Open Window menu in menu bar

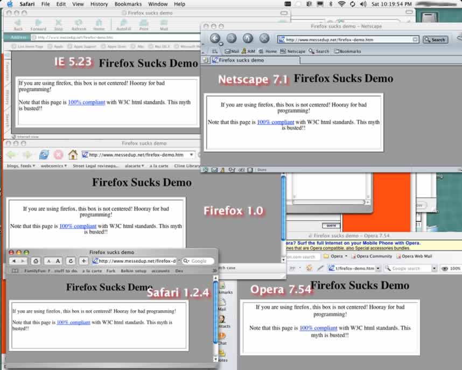158,4
